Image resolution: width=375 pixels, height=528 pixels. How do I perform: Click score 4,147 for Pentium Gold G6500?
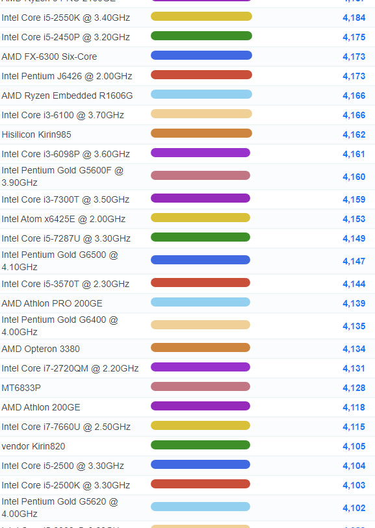point(354,262)
